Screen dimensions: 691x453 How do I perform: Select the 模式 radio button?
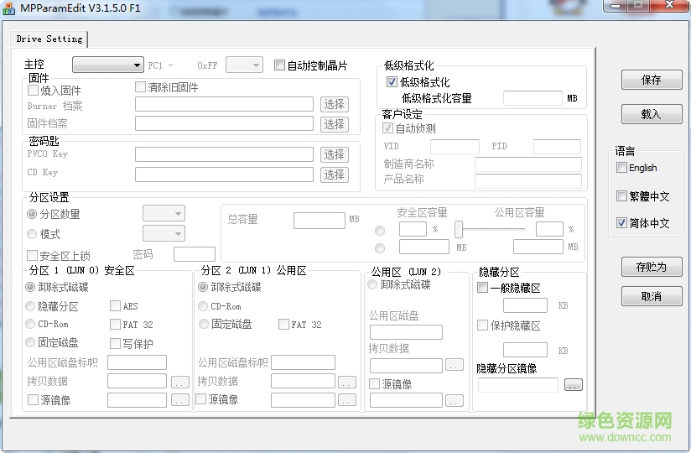32,234
